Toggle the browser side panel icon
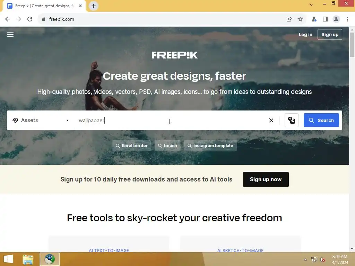The width and height of the screenshot is (355, 266). pos(325,19)
